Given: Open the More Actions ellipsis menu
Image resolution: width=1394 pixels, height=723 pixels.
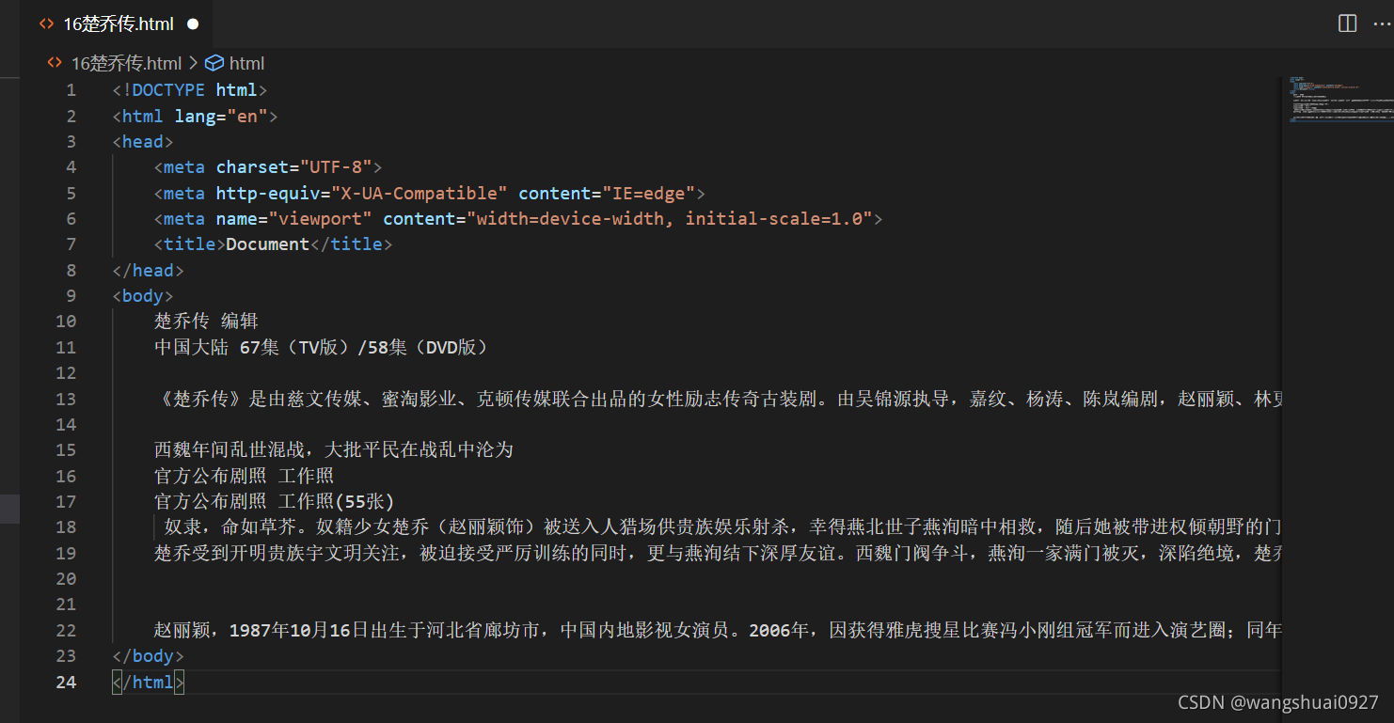Looking at the screenshot, I should pos(1383,24).
